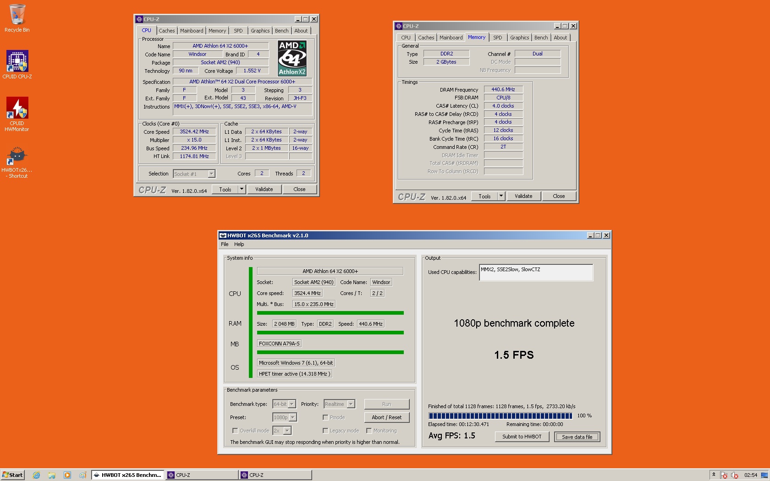Switch to Caches tab in CPU-Z CPU window
This screenshot has width=770, height=481.
(167, 31)
